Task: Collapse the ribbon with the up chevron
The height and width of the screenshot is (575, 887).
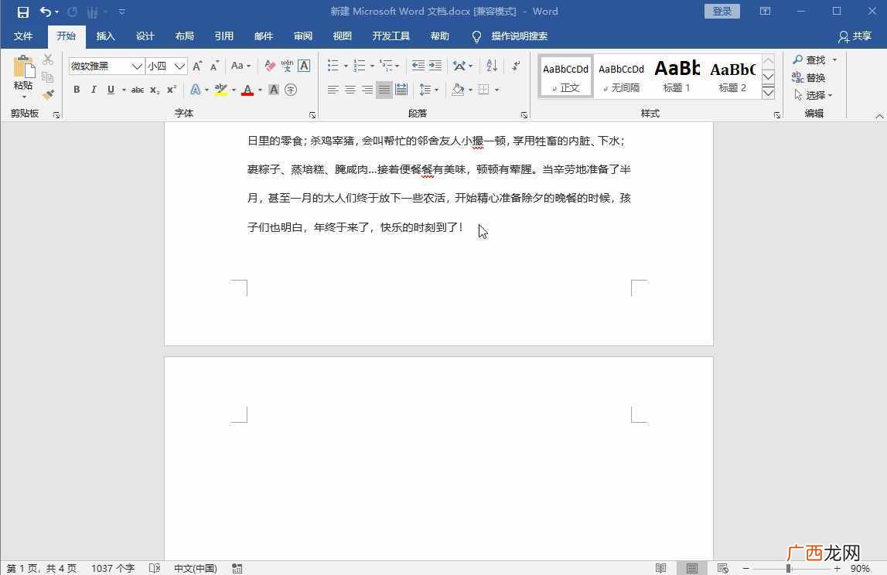Action: point(879,116)
